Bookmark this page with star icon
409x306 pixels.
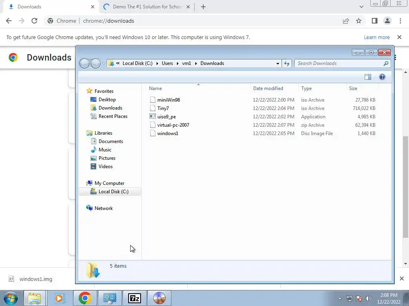click(x=359, y=21)
